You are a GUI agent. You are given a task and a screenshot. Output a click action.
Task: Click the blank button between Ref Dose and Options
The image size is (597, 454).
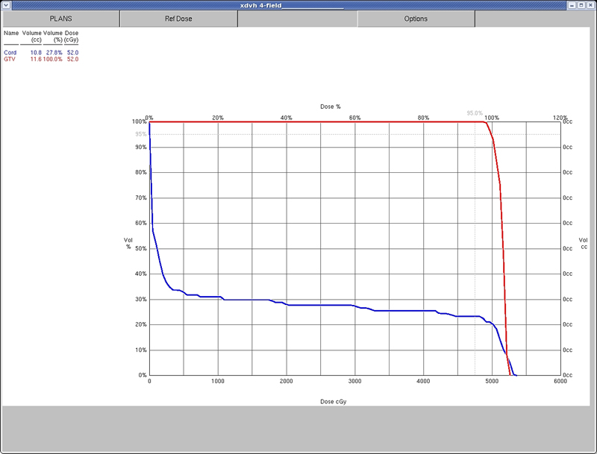(x=297, y=19)
